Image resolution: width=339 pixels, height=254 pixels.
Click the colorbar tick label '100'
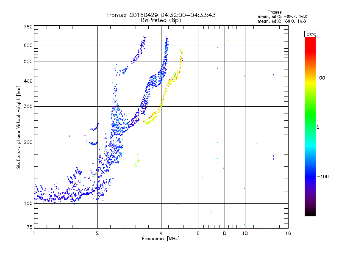pyautogui.click(x=321, y=78)
